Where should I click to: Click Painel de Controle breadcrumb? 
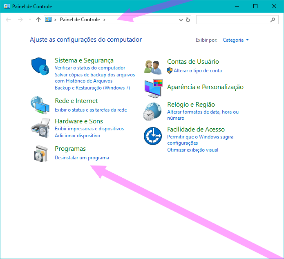[x=80, y=20]
